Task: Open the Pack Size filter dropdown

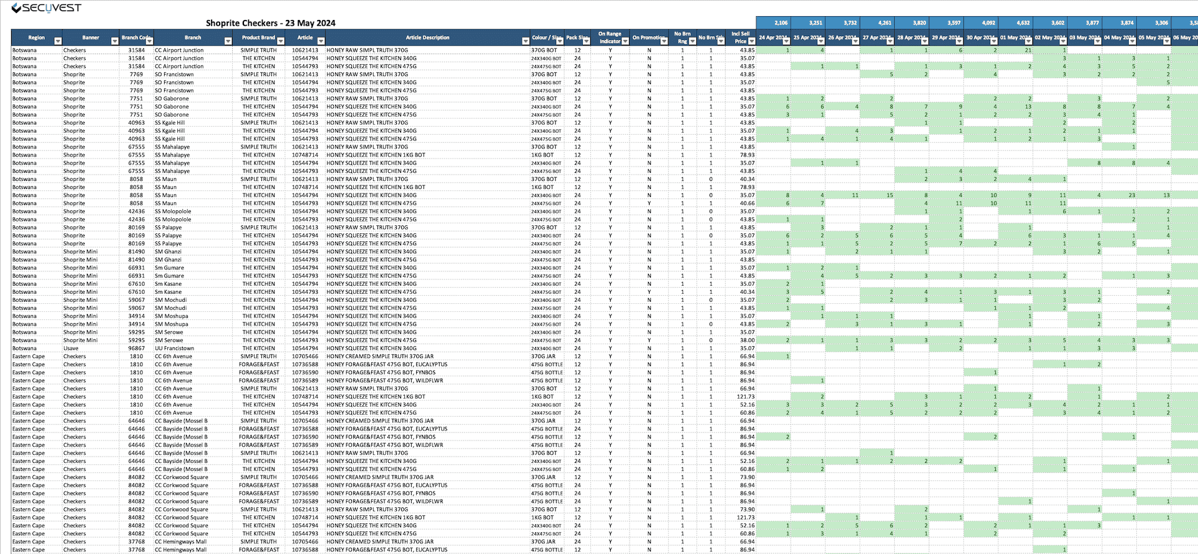Action: point(586,41)
